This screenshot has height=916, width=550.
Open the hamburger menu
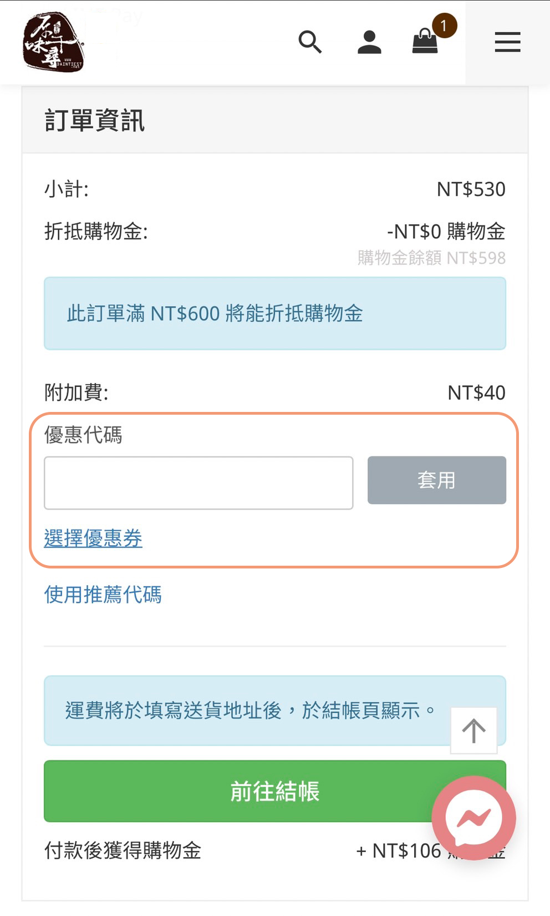pyautogui.click(x=507, y=42)
